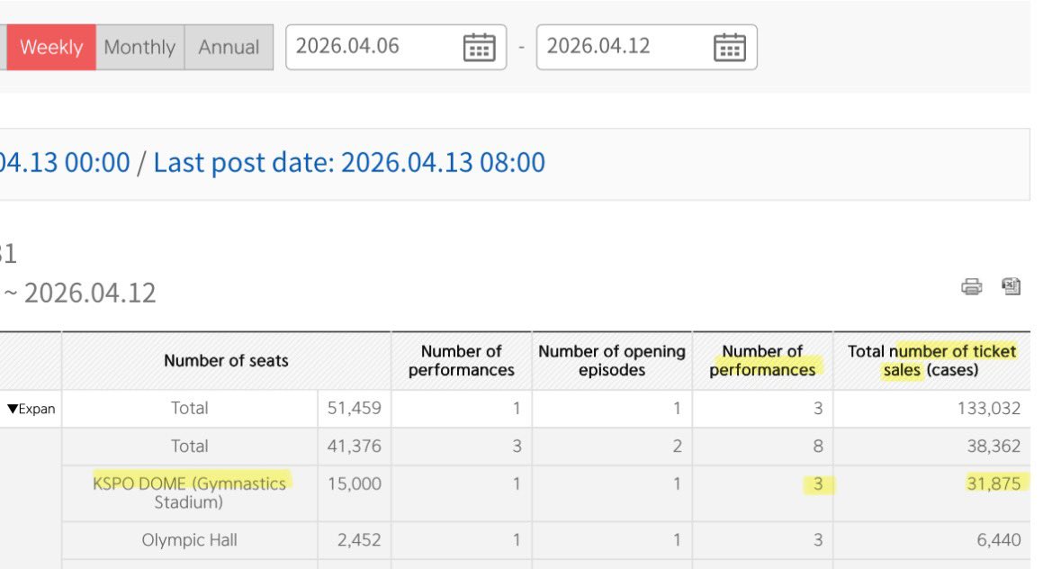The height and width of the screenshot is (569, 1061).
Task: Select seat count 2,452
Action: coord(359,540)
